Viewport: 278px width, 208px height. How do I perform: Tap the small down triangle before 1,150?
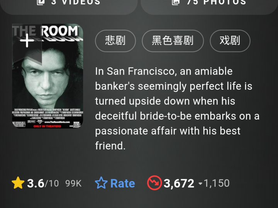(200, 183)
